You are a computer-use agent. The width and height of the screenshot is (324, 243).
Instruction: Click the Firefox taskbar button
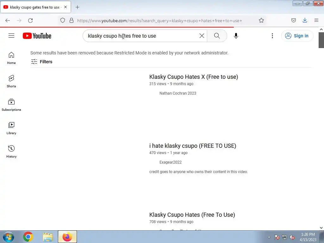tap(67, 237)
